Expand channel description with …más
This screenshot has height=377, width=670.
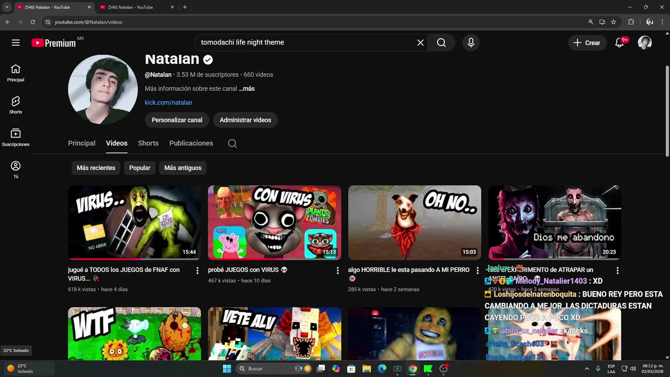click(x=247, y=89)
